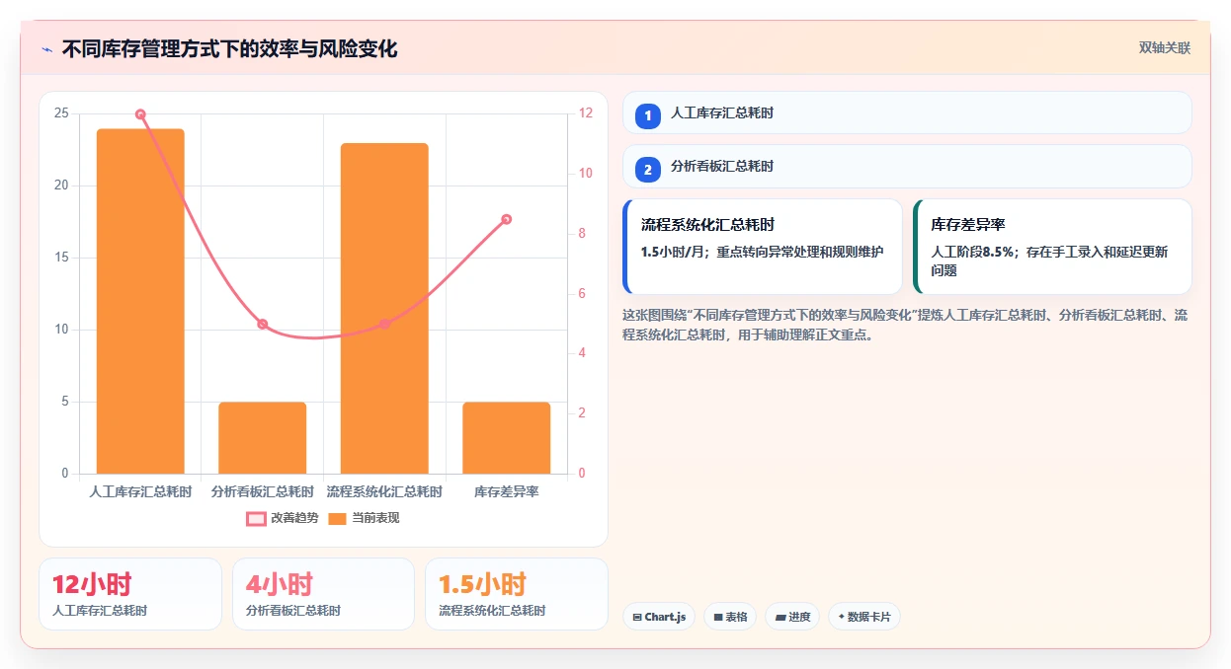Click the 1.5小时 stat card

[517, 594]
